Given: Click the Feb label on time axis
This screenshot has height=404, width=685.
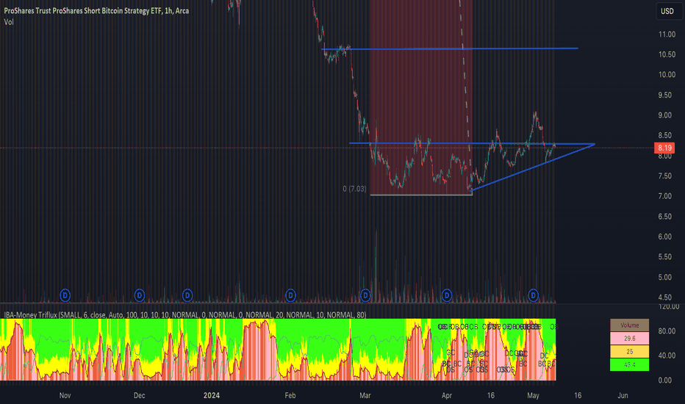Looking at the screenshot, I should [x=290, y=395].
